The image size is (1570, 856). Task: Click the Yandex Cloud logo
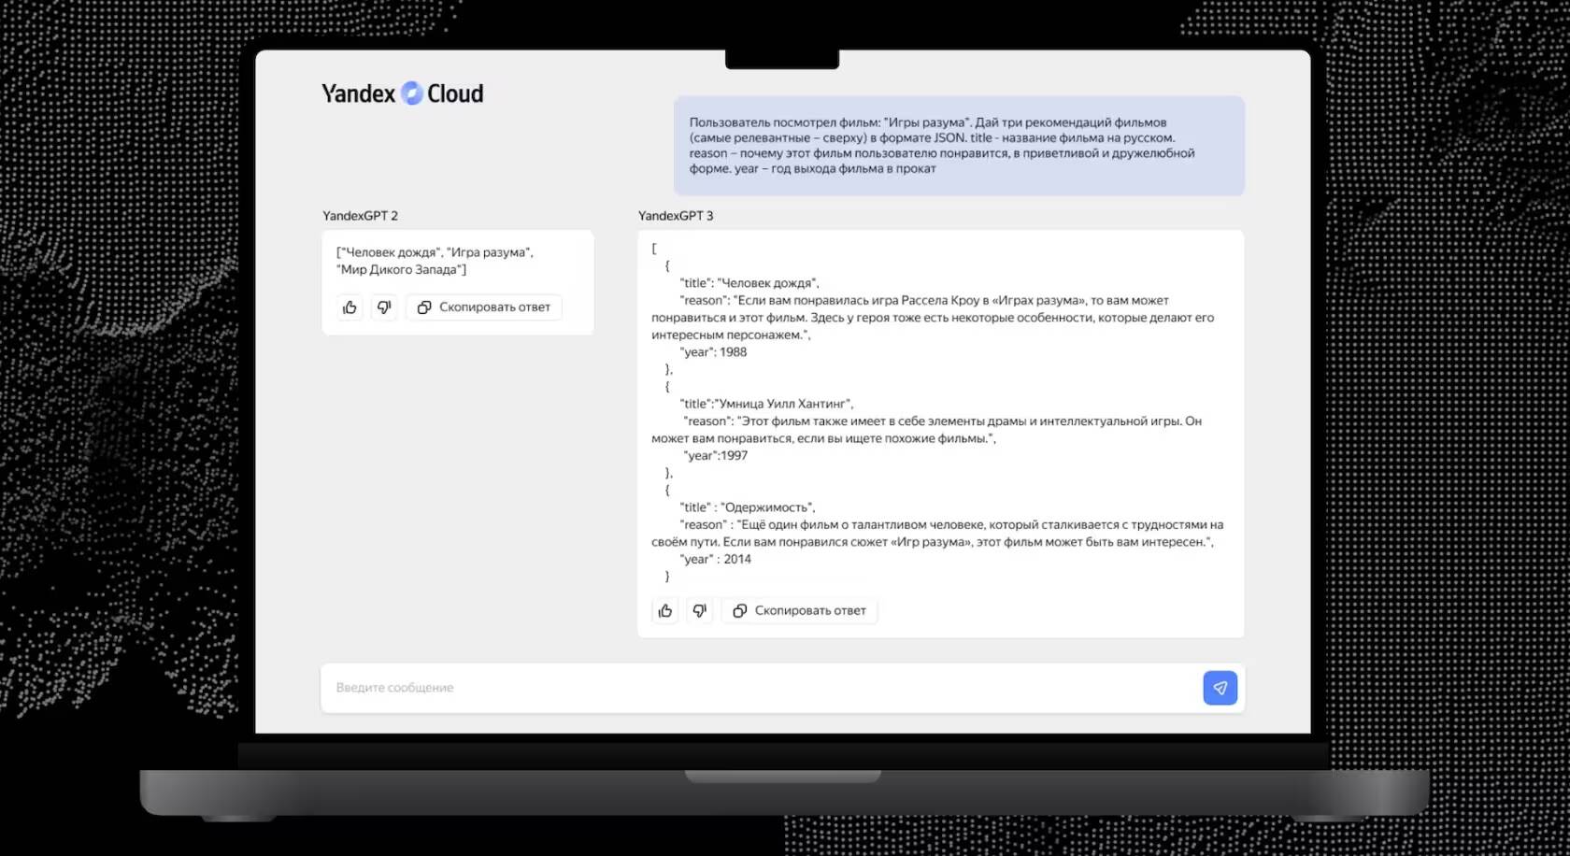(403, 93)
